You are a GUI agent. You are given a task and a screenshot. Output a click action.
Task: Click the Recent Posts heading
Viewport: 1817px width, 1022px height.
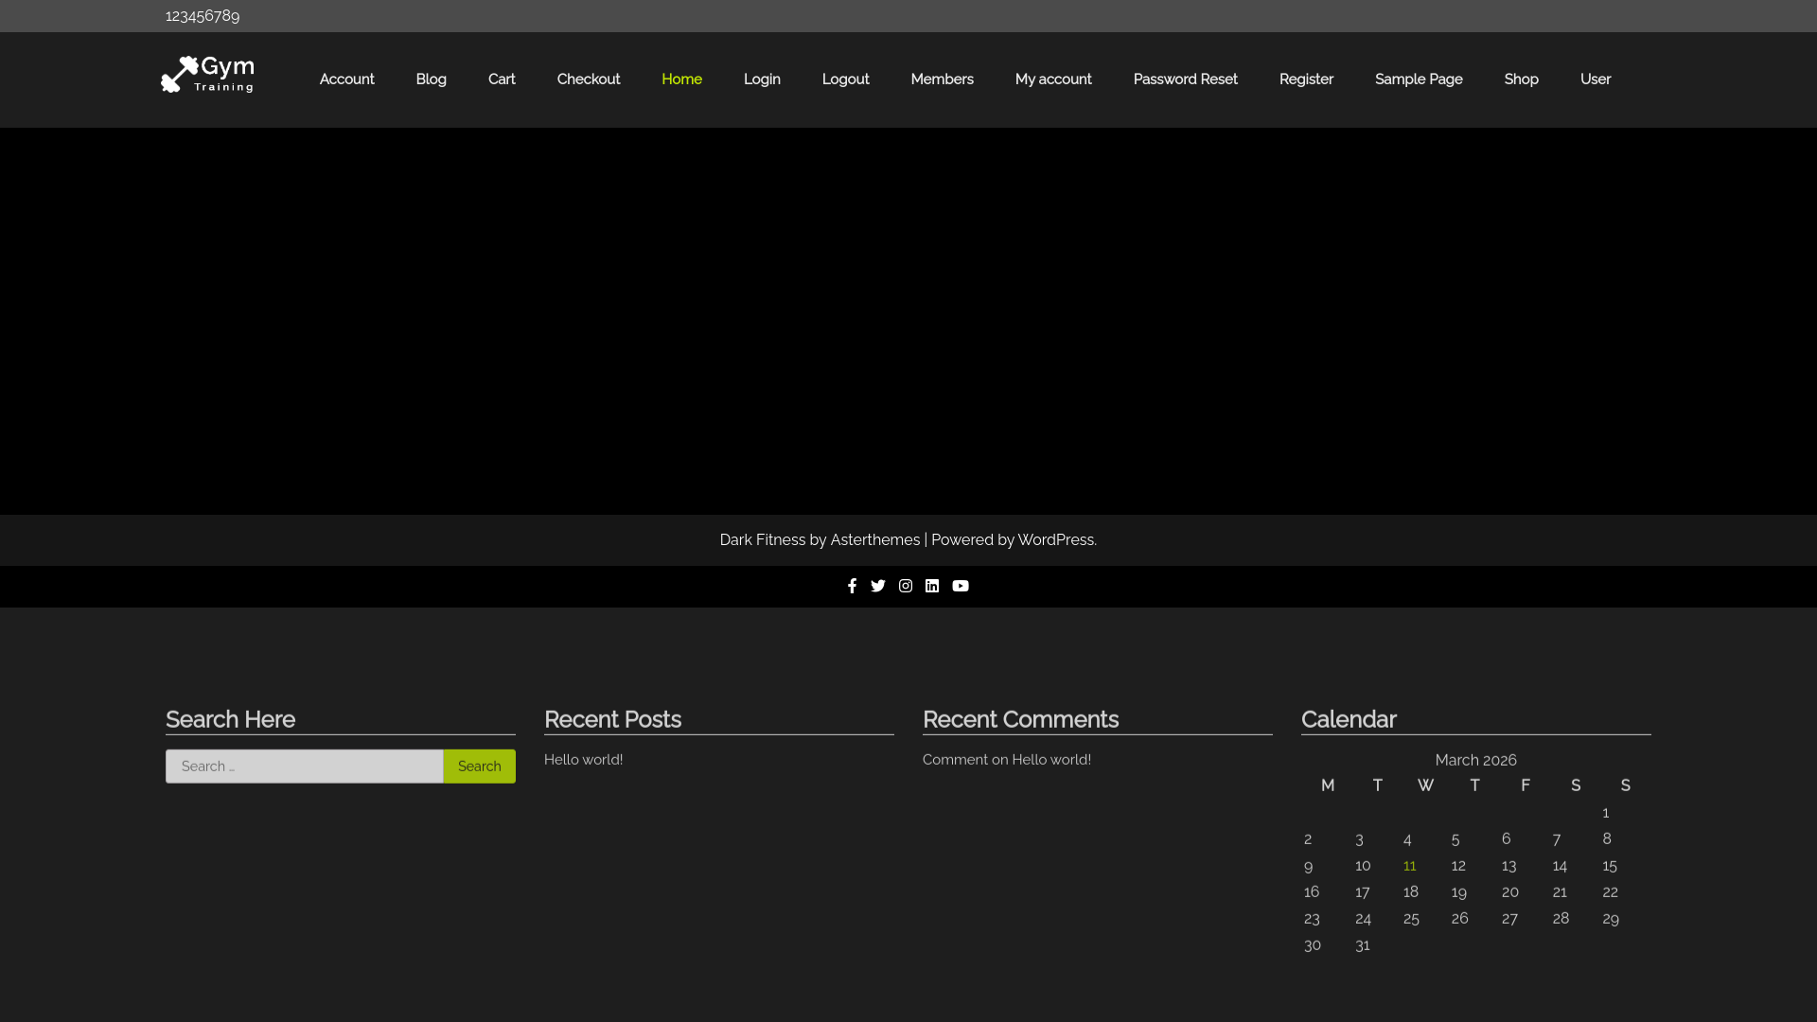[x=613, y=720]
